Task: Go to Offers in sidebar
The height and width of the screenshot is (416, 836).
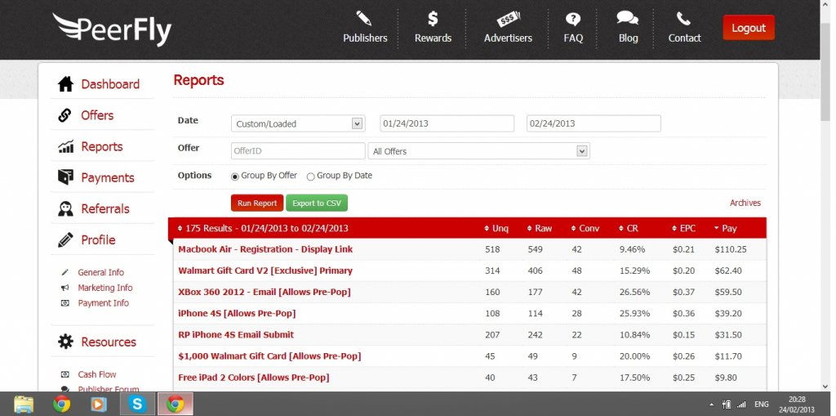Action: click(97, 115)
